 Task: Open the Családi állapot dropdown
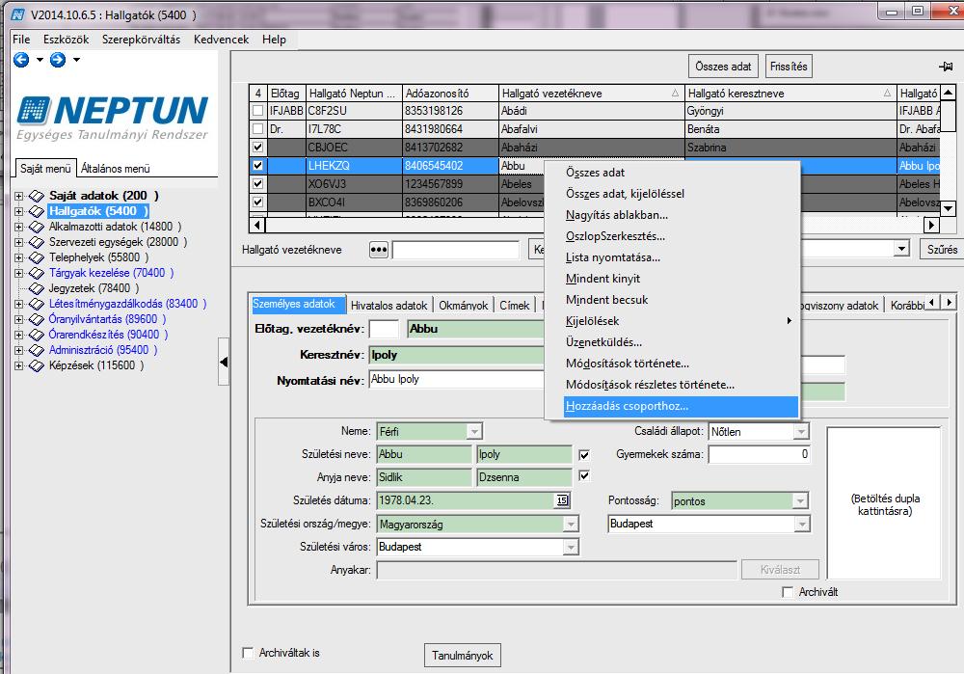click(x=800, y=432)
